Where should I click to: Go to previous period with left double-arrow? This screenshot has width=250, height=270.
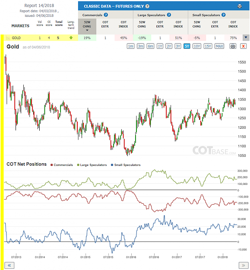[x=9, y=265]
